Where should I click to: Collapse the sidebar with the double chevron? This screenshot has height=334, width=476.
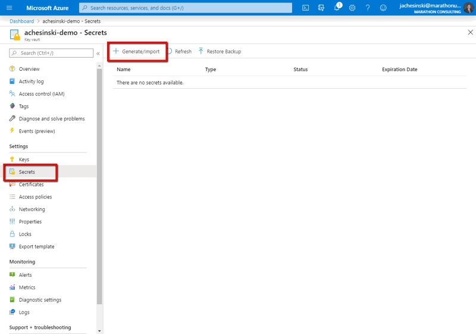98,54
